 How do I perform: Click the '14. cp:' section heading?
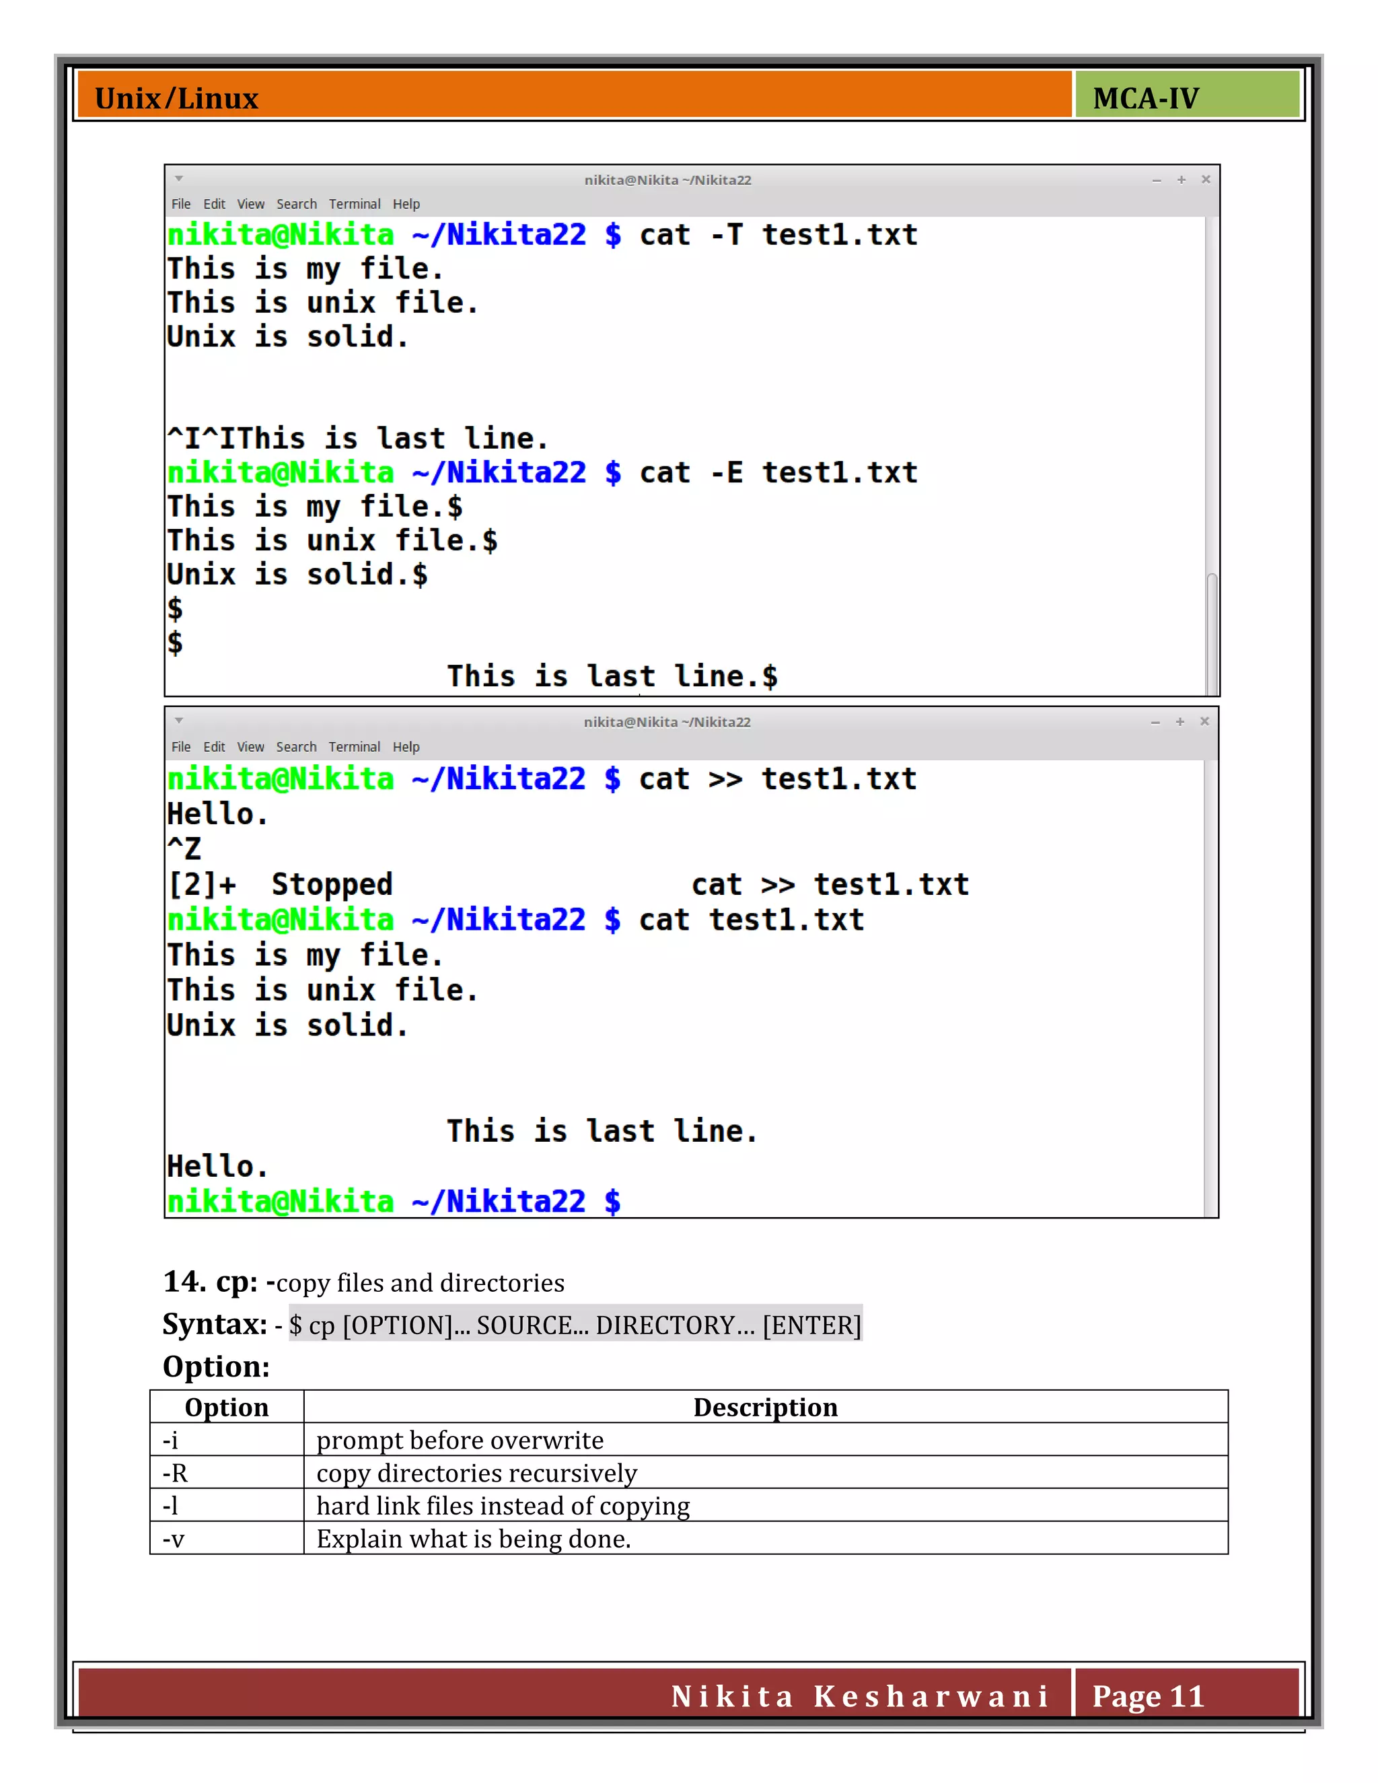[211, 1282]
